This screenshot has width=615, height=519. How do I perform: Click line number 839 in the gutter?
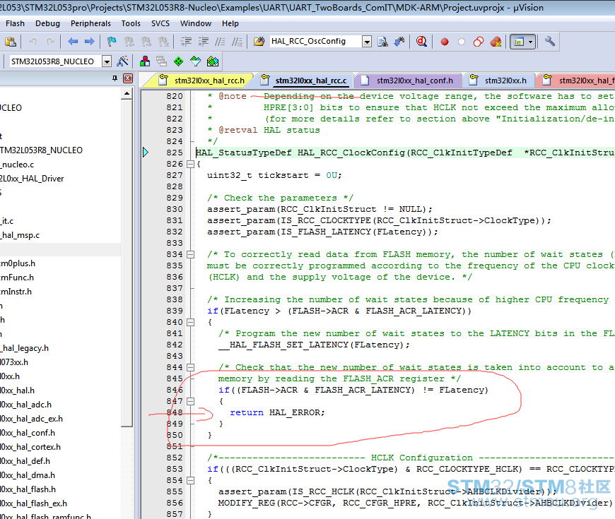click(x=175, y=311)
